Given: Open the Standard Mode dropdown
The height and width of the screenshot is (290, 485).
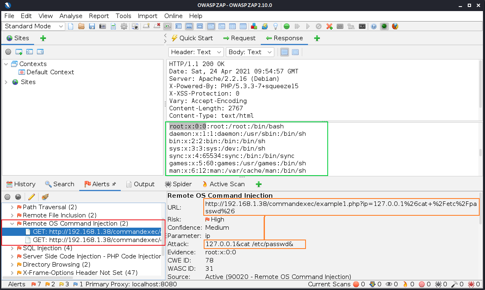Looking at the screenshot, I should click(34, 26).
